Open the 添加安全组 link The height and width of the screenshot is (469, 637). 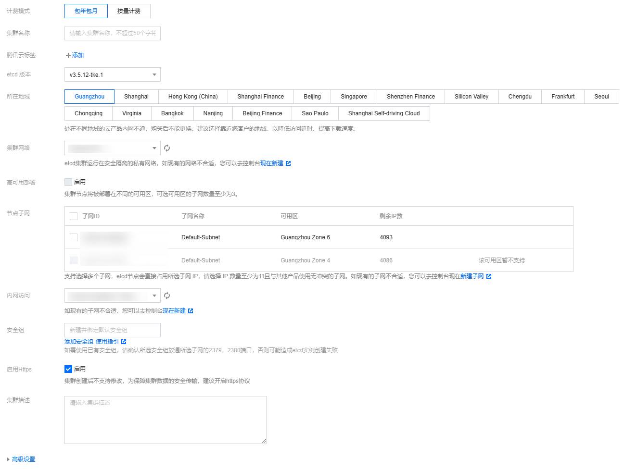pyautogui.click(x=79, y=342)
